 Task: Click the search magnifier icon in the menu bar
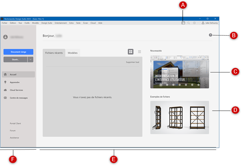(x=189, y=23)
